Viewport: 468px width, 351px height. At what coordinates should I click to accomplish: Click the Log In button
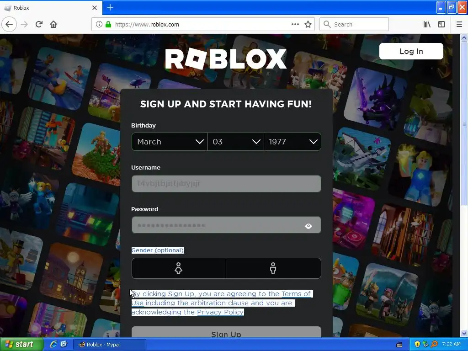tap(411, 51)
